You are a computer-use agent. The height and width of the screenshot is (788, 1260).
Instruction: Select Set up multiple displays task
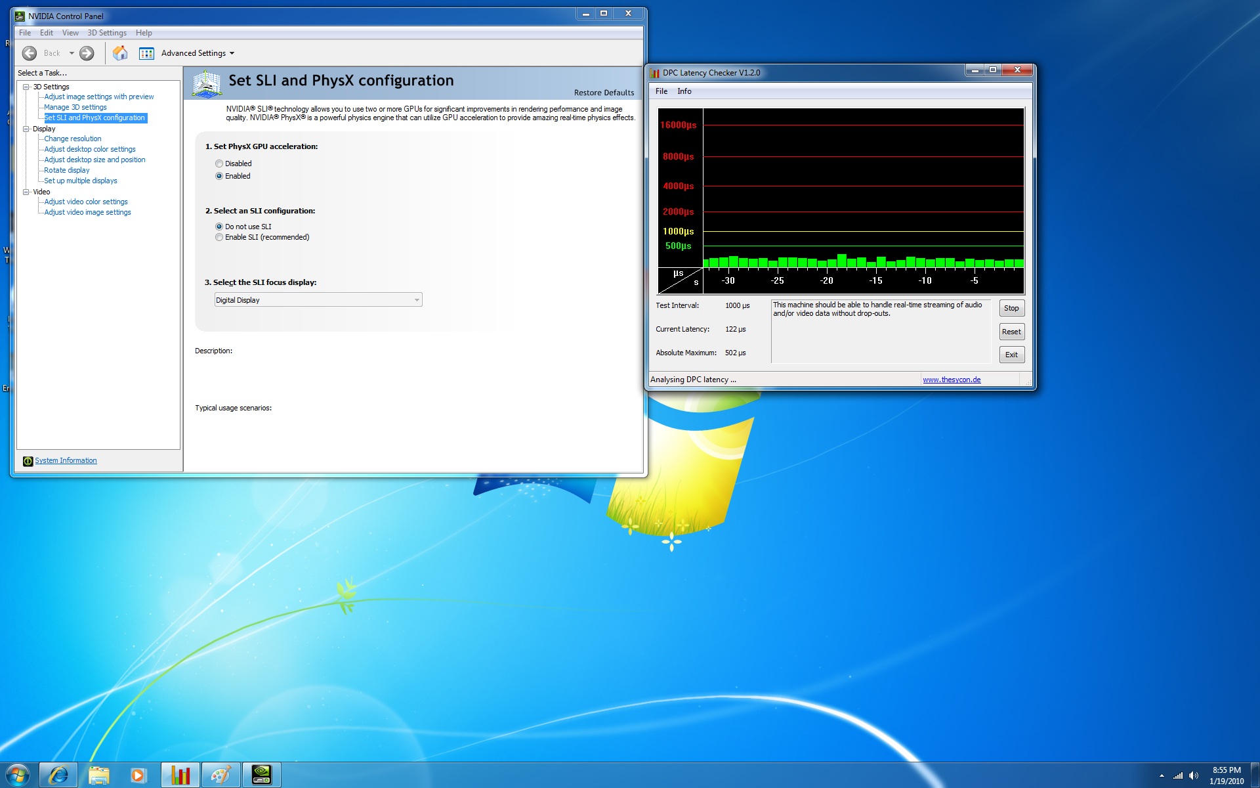point(81,181)
